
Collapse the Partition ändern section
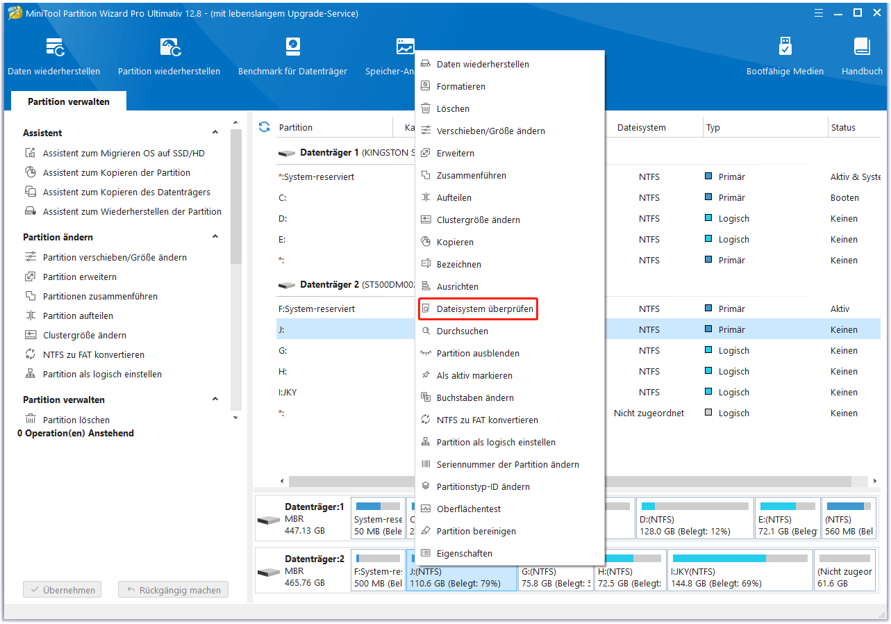tap(215, 237)
